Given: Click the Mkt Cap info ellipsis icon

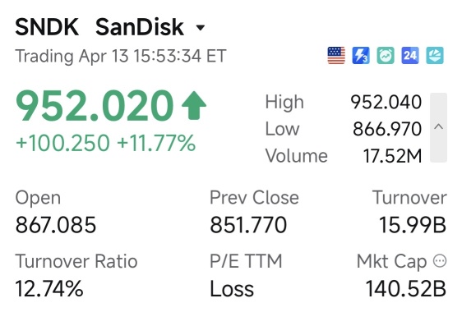Looking at the screenshot, I should tap(440, 261).
